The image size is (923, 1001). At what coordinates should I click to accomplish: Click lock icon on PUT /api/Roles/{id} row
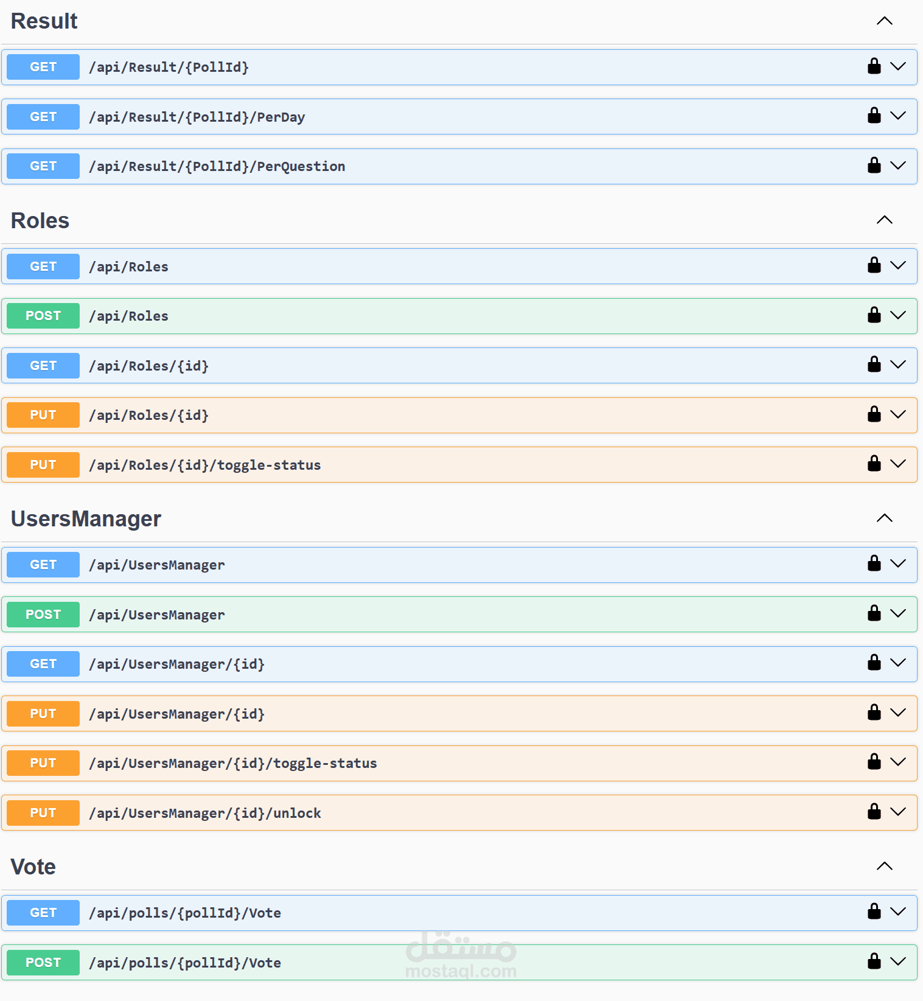point(874,414)
